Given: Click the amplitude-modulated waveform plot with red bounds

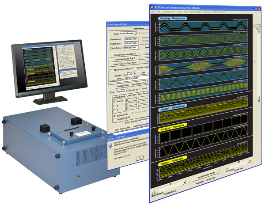Looking at the screenshot, I should 204,66.
